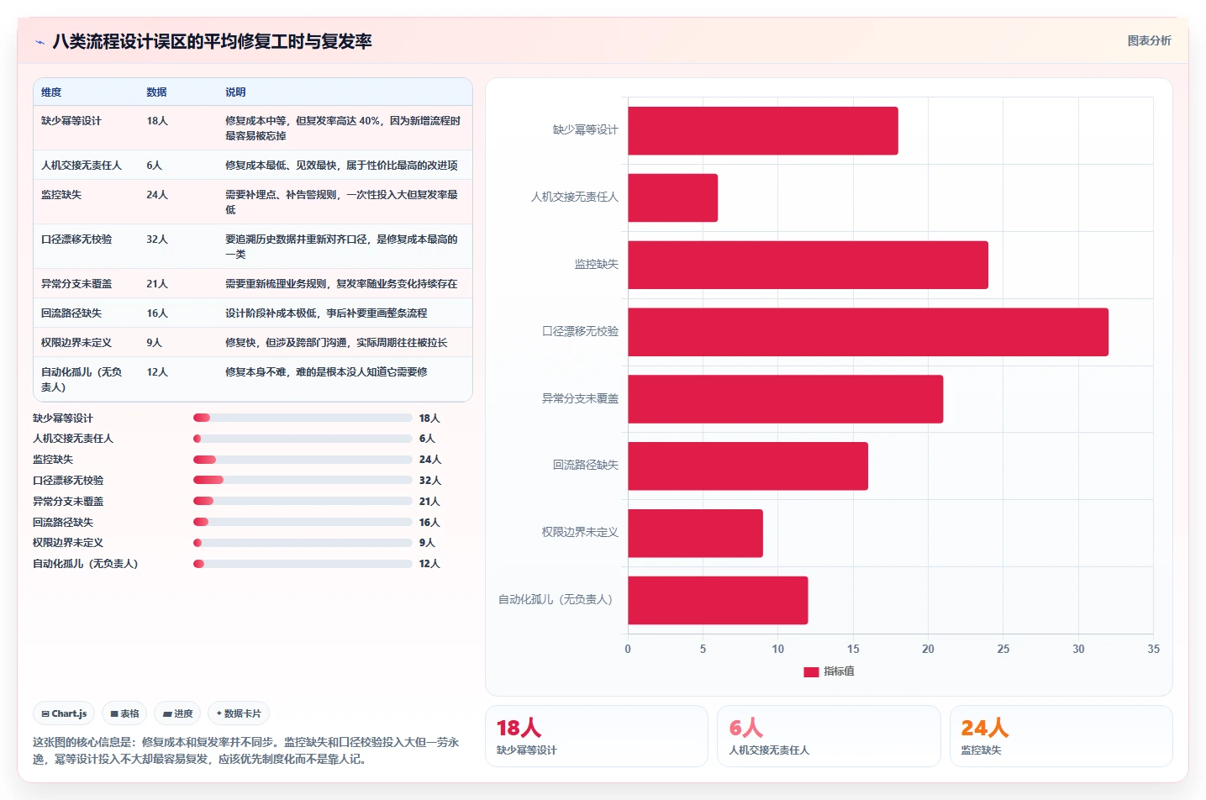
Task: Click the 12人 value in the table
Action: 157,372
